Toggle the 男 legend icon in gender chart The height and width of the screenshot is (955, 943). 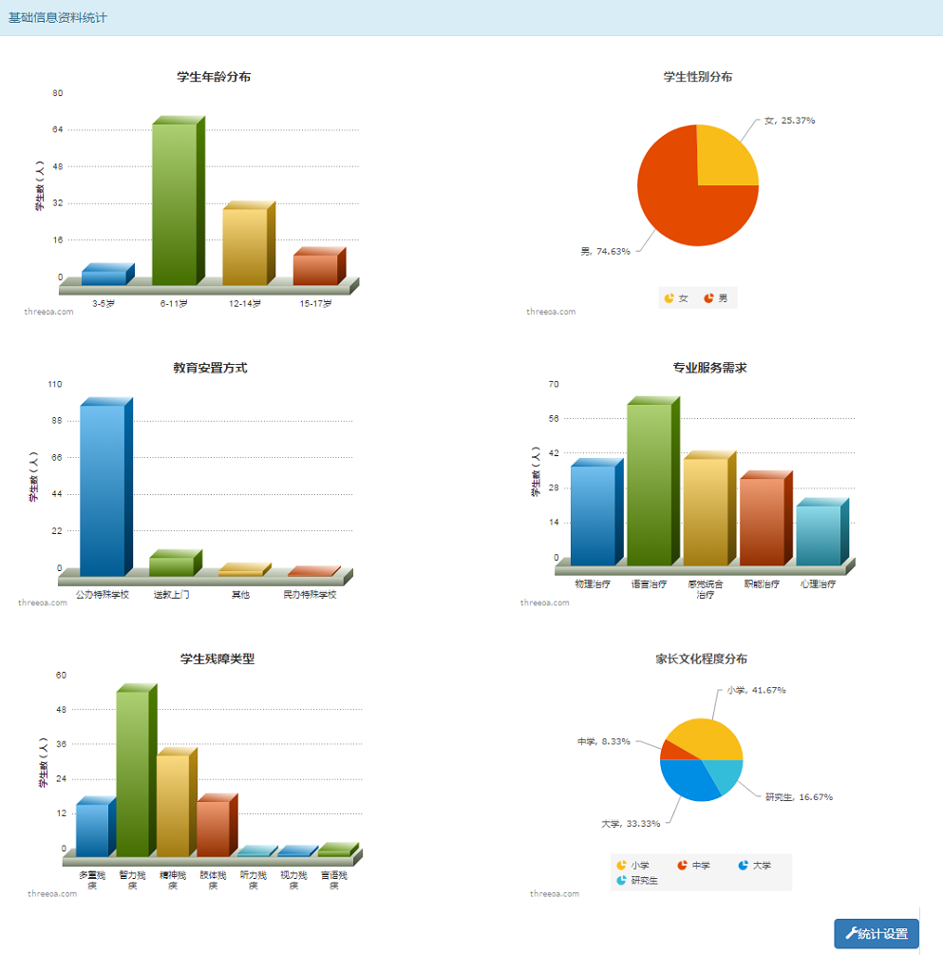pos(708,298)
